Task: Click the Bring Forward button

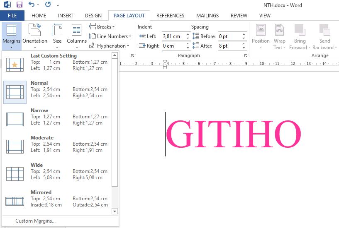Action: click(x=300, y=36)
